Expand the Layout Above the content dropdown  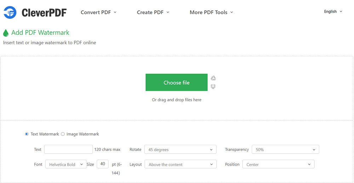(x=180, y=165)
